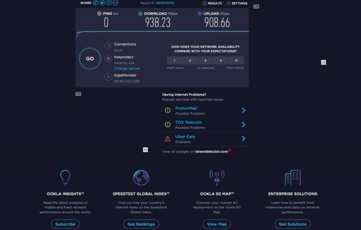The width and height of the screenshot is (361, 230).
Task: Share result on Twitter icon
Action: [102, 3]
